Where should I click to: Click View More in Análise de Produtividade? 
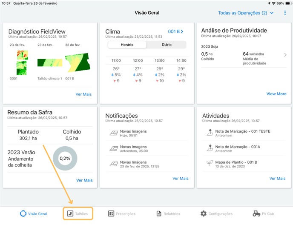(x=276, y=94)
